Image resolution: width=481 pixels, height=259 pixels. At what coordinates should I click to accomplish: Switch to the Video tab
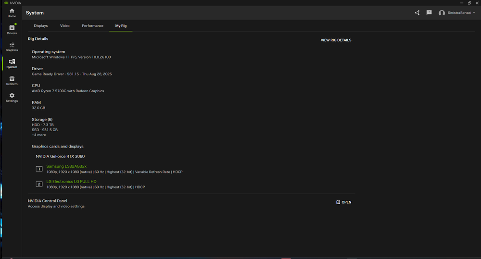pyautogui.click(x=65, y=25)
